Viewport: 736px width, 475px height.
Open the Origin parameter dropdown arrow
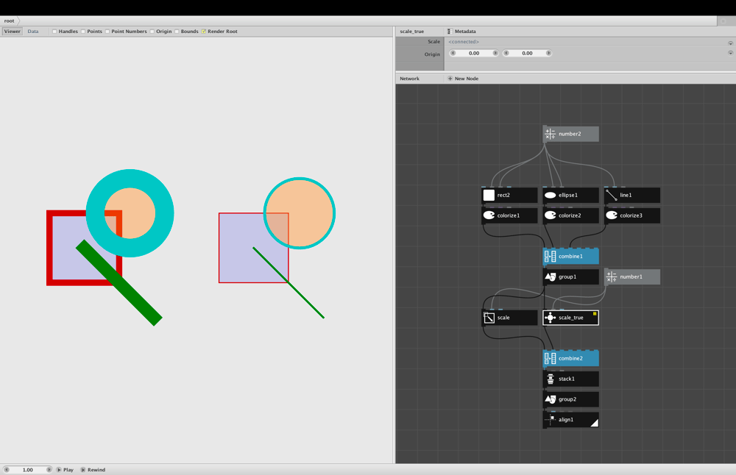[x=730, y=53]
